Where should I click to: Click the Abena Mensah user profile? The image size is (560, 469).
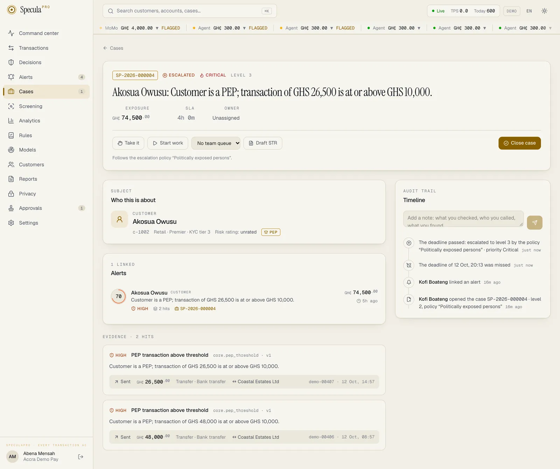pyautogui.click(x=39, y=456)
